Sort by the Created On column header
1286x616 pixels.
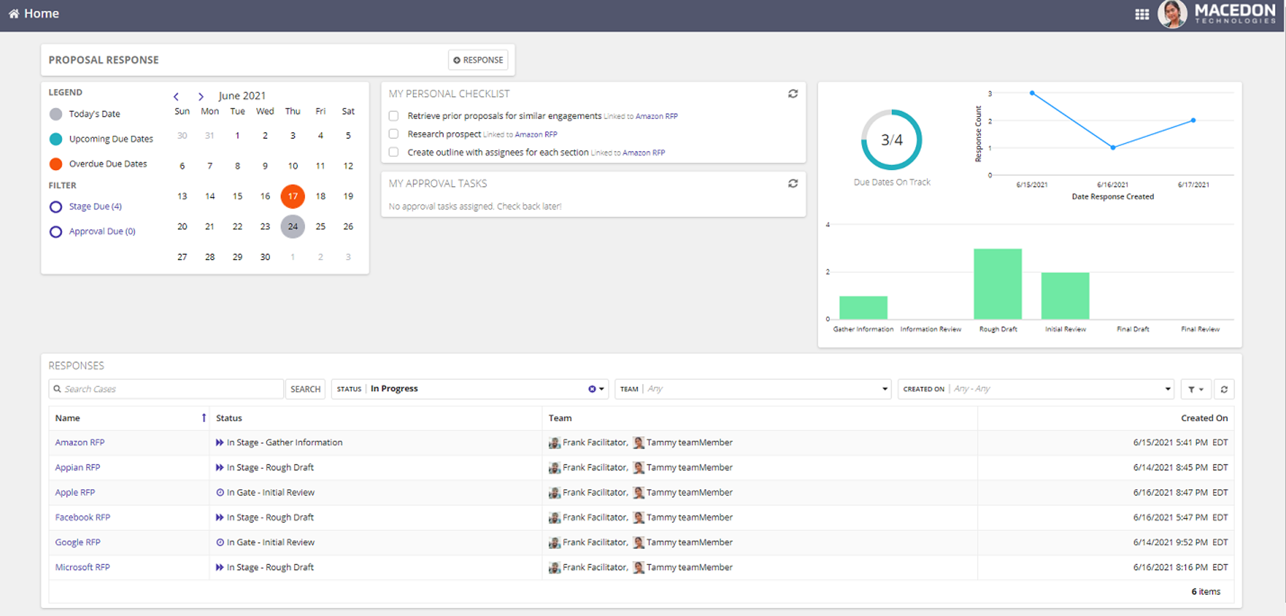(x=1204, y=418)
